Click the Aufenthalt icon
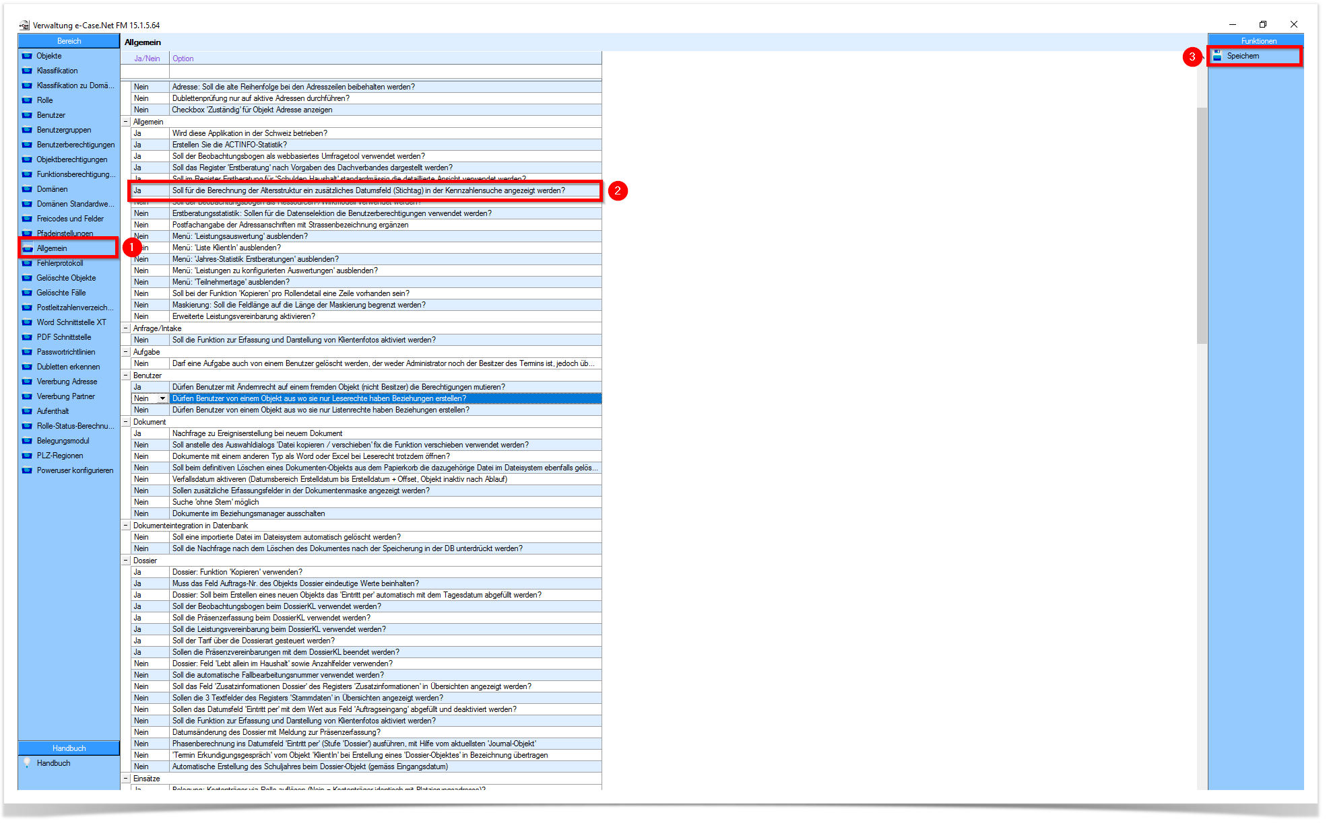This screenshot has height=823, width=1327. click(x=27, y=411)
